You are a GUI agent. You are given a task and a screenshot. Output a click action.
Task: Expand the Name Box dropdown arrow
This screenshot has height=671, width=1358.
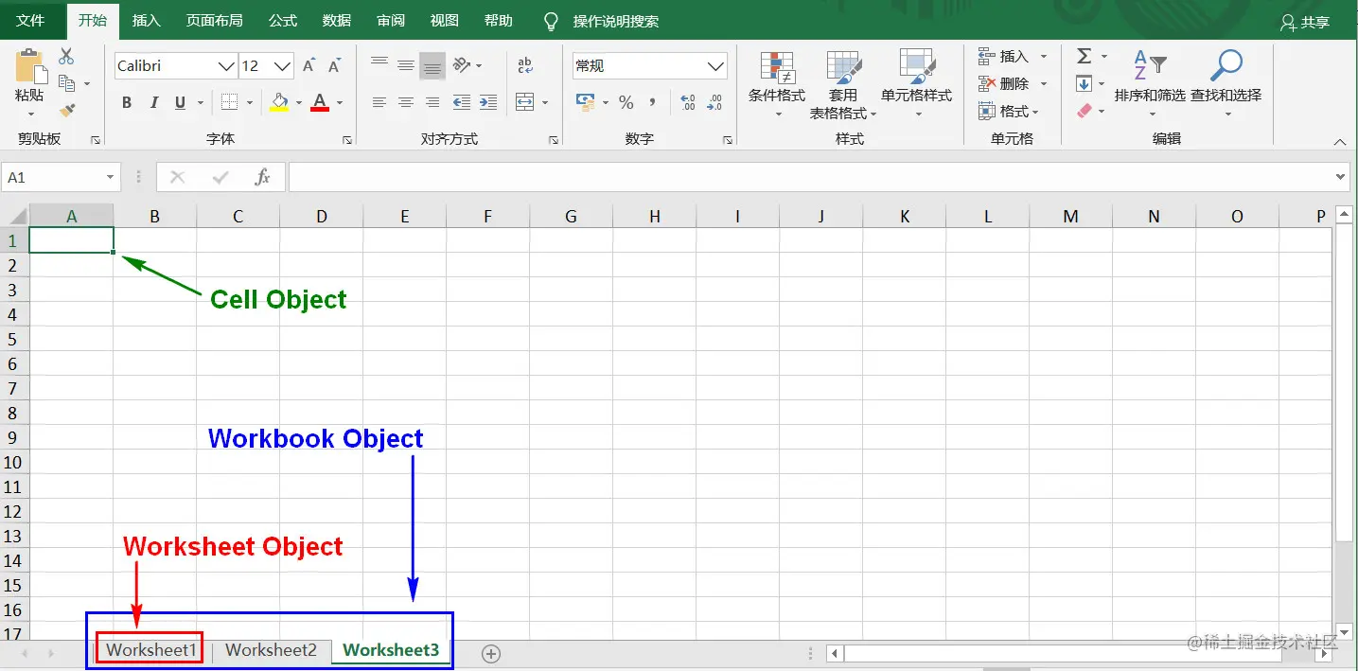(x=111, y=177)
